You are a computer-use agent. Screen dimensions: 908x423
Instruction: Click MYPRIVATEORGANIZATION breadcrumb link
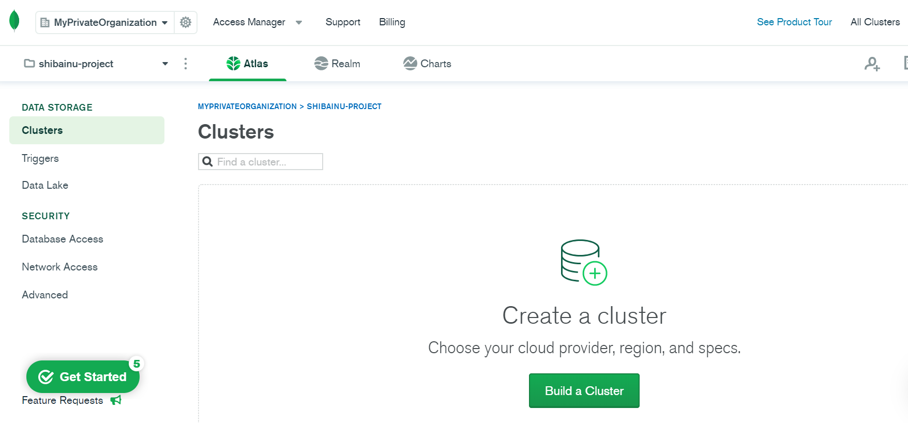coord(247,107)
